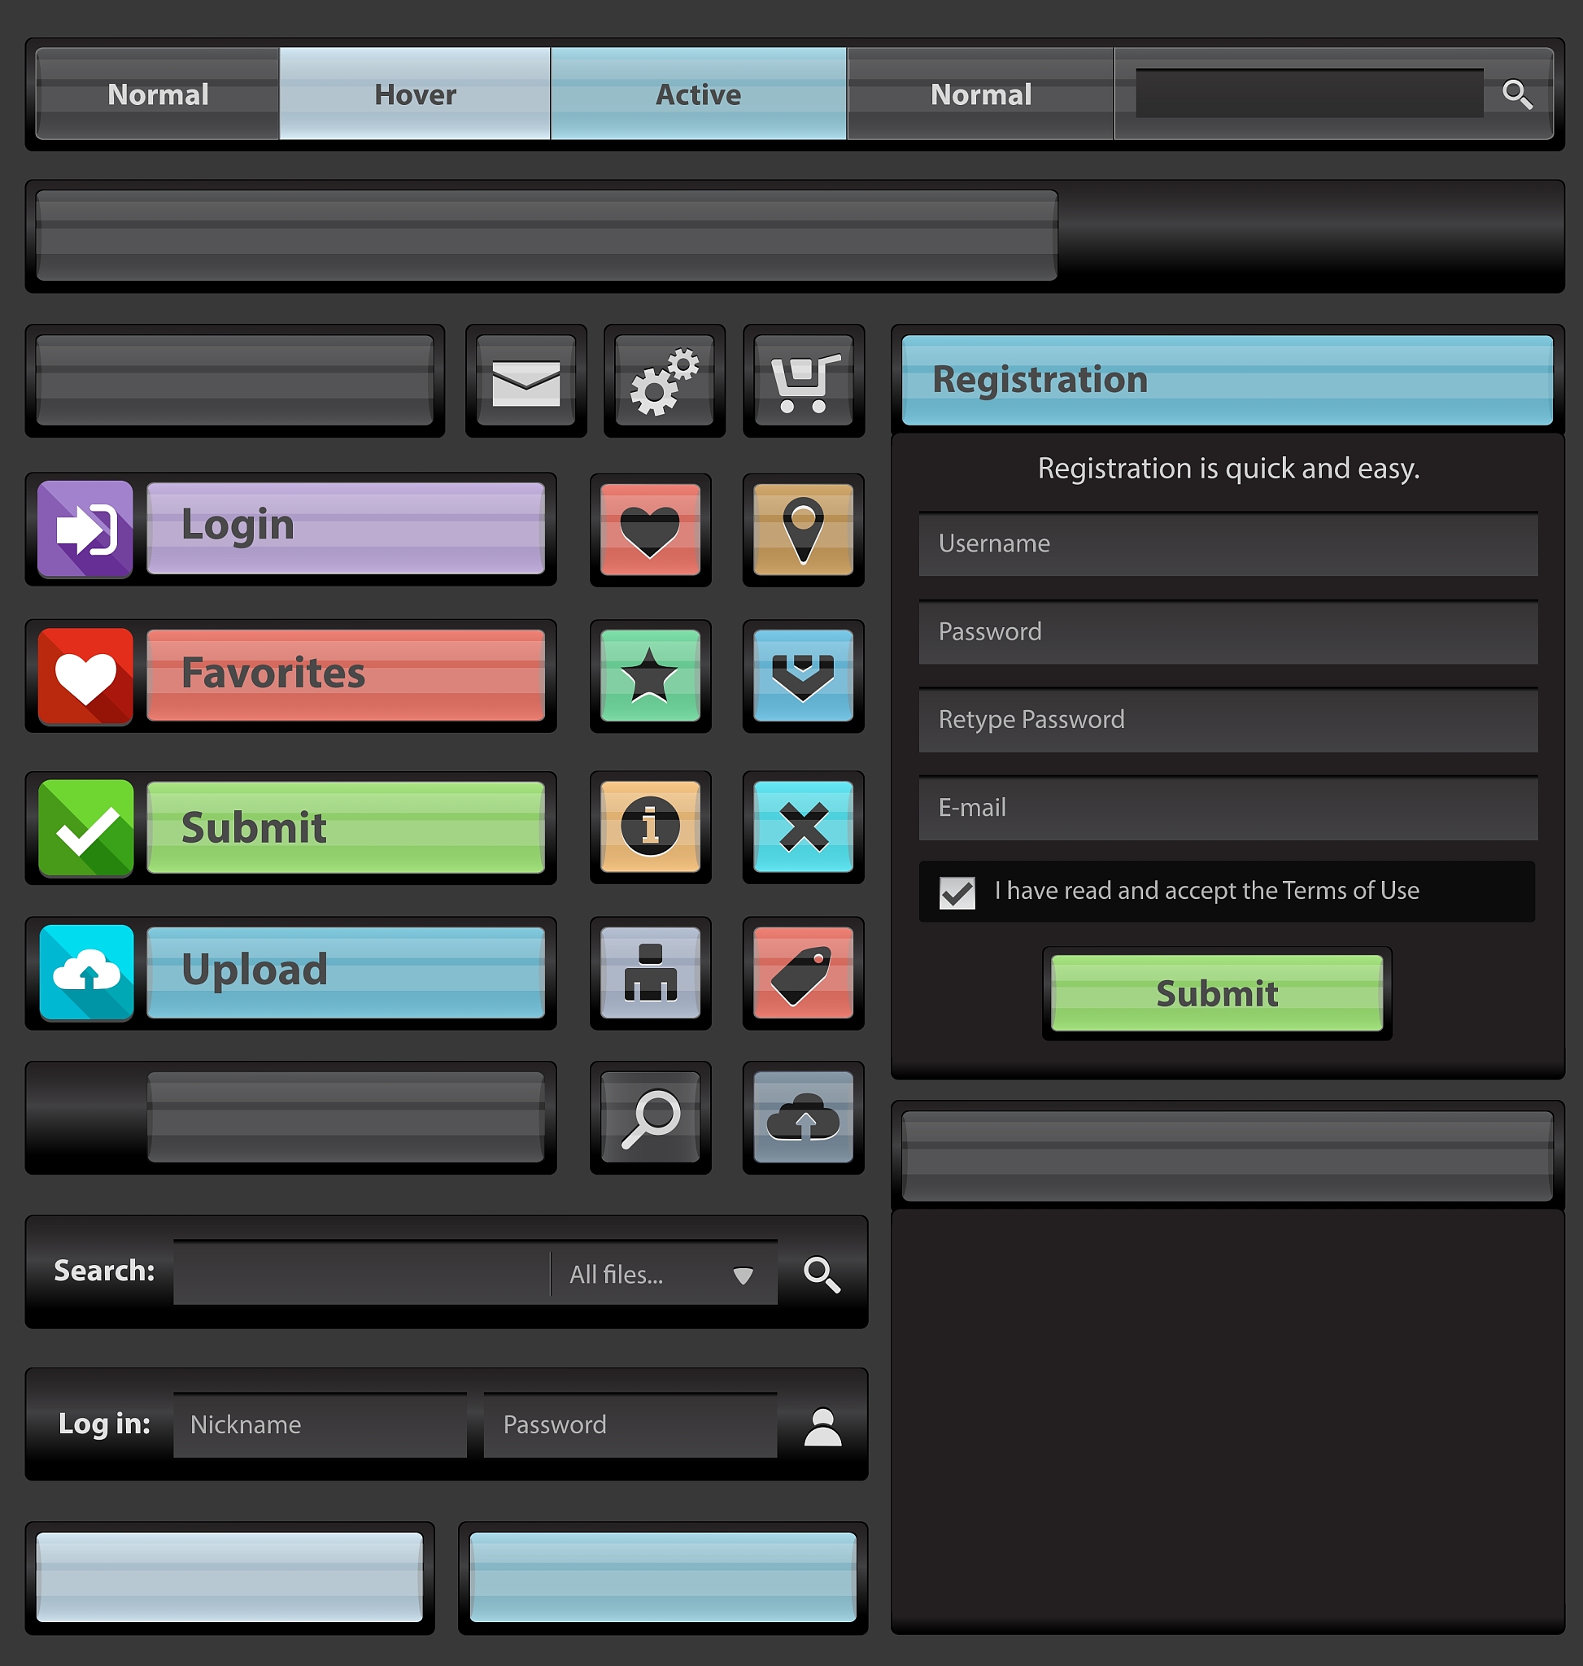Switch to the Active tab
This screenshot has height=1666, width=1583.
699,94
